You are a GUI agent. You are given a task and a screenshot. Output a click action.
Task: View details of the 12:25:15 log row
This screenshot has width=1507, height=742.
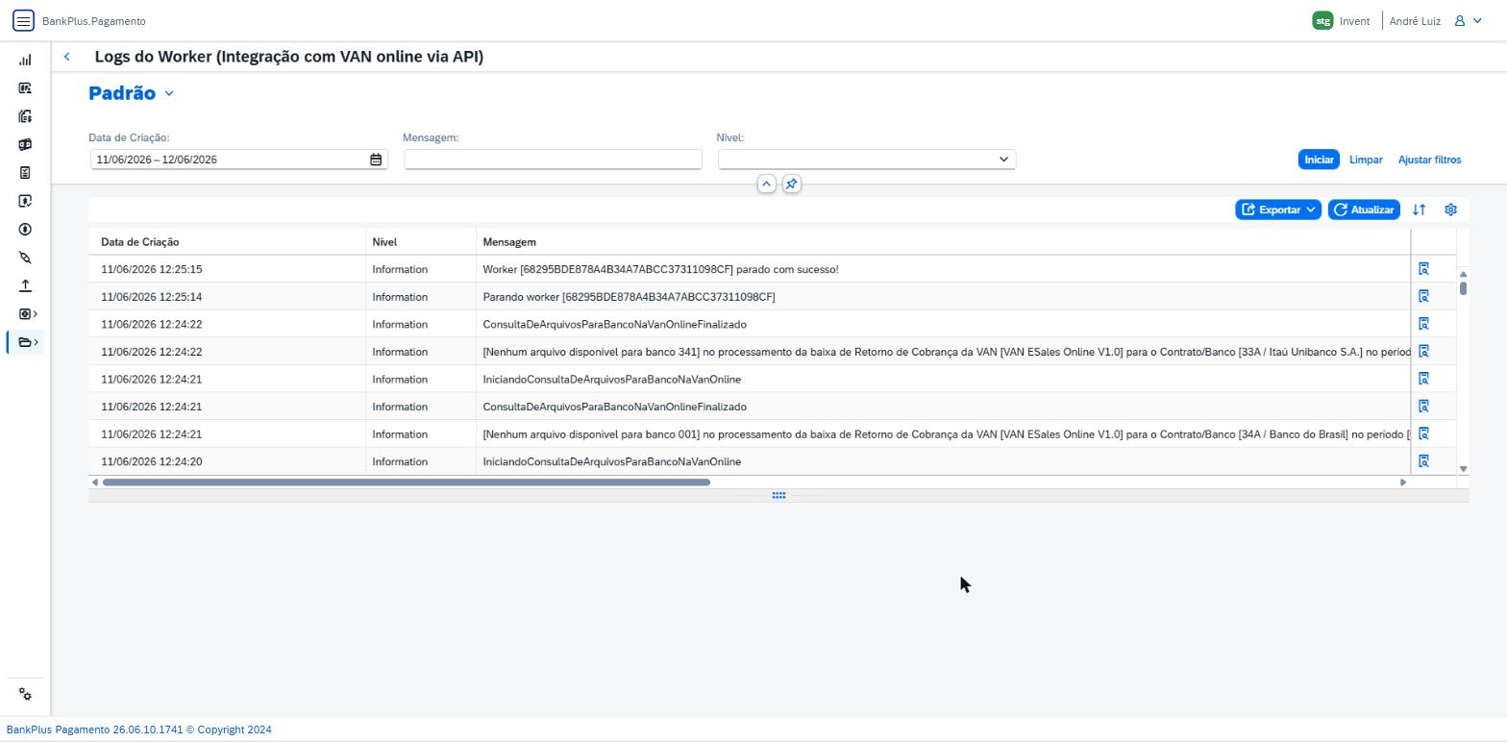1424,269
